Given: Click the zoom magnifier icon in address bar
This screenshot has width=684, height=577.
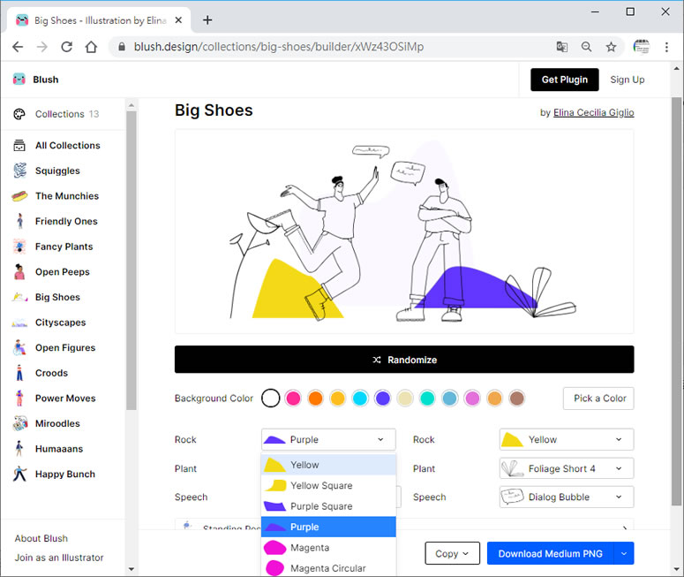Looking at the screenshot, I should click(x=586, y=47).
